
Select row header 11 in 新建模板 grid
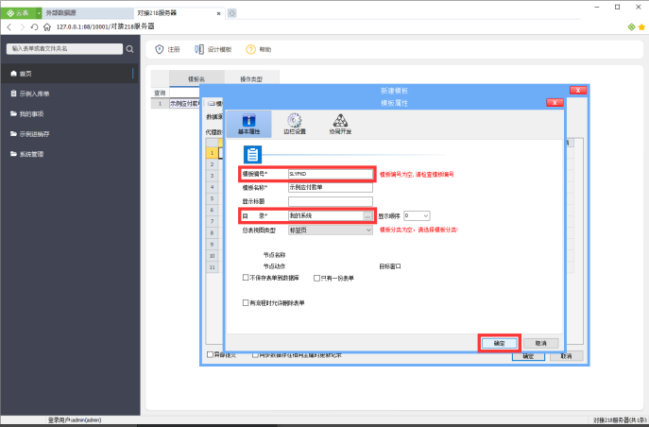(212, 267)
